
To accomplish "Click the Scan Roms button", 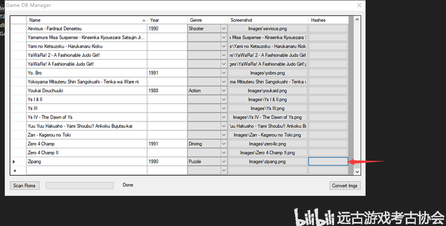I will click(25, 186).
